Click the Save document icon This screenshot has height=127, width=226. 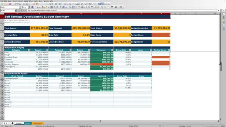point(10,4)
